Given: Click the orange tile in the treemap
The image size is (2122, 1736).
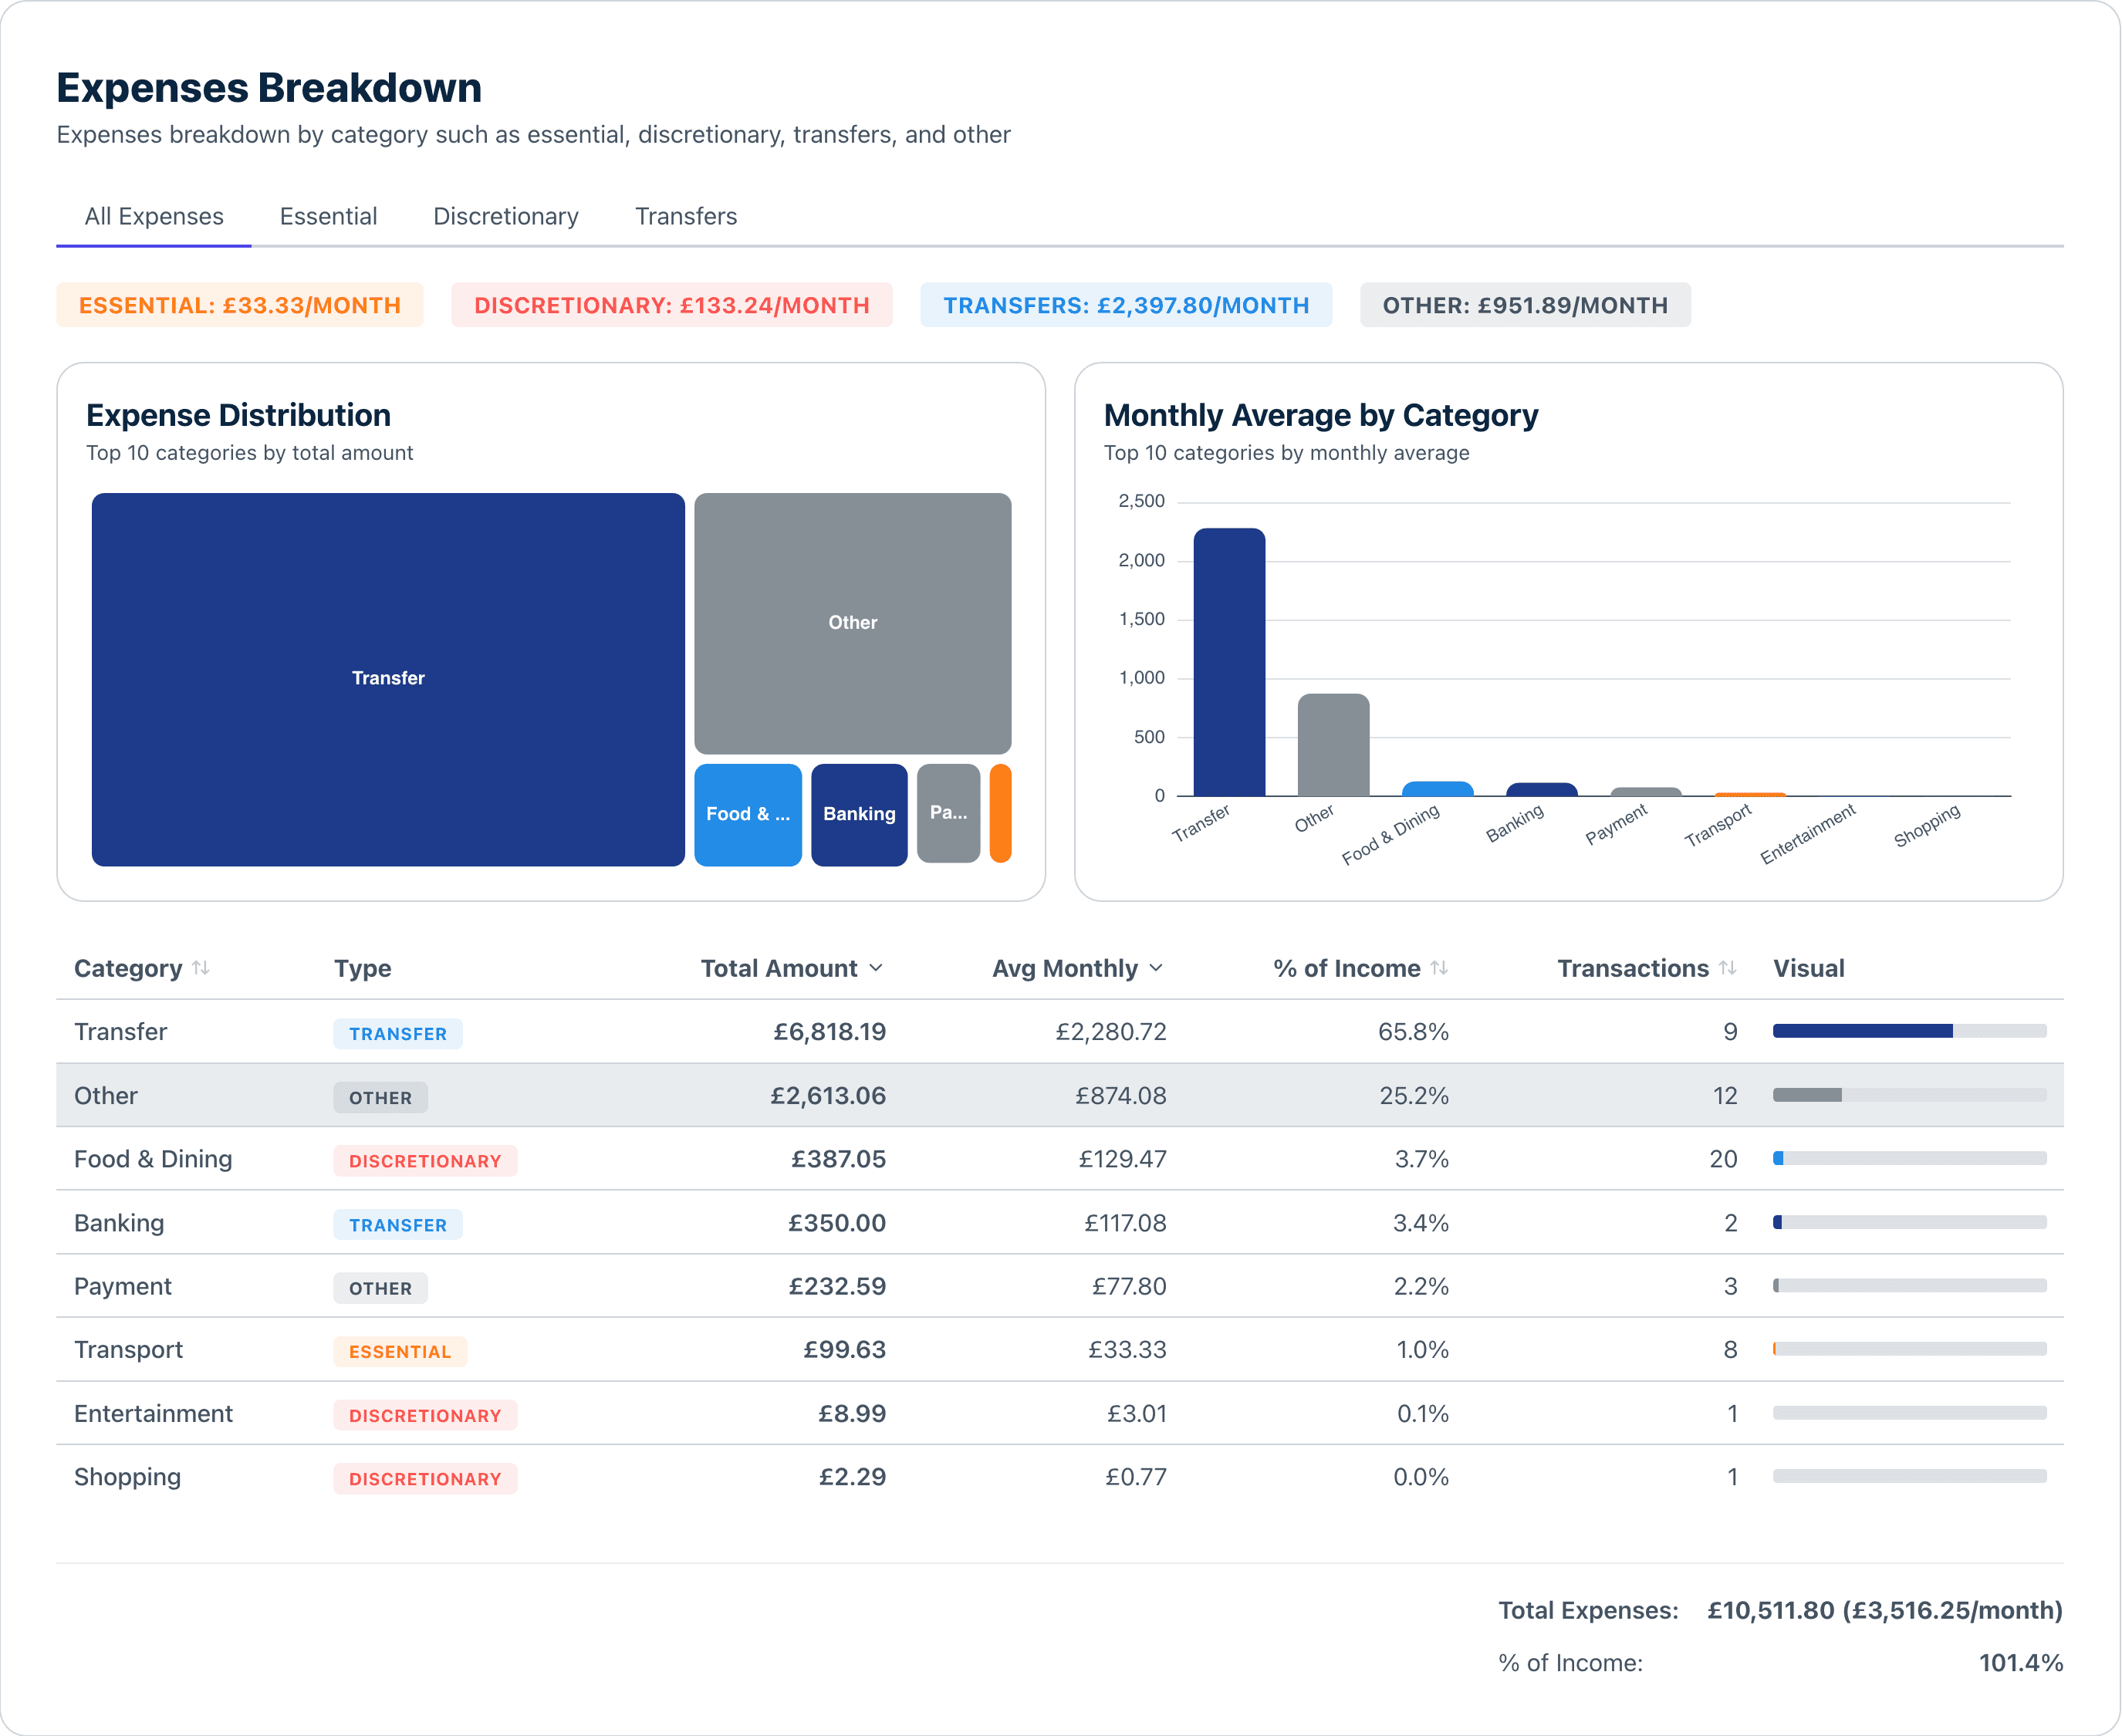Looking at the screenshot, I should (1000, 814).
